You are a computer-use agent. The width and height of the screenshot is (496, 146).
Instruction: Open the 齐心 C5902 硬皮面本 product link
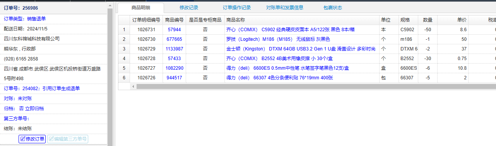291,30
